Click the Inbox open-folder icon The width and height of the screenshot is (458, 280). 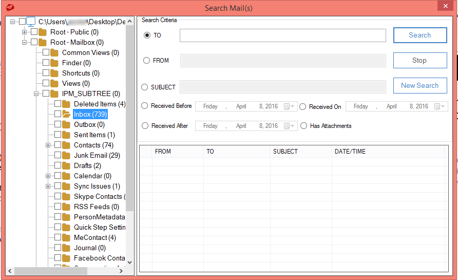click(x=66, y=114)
